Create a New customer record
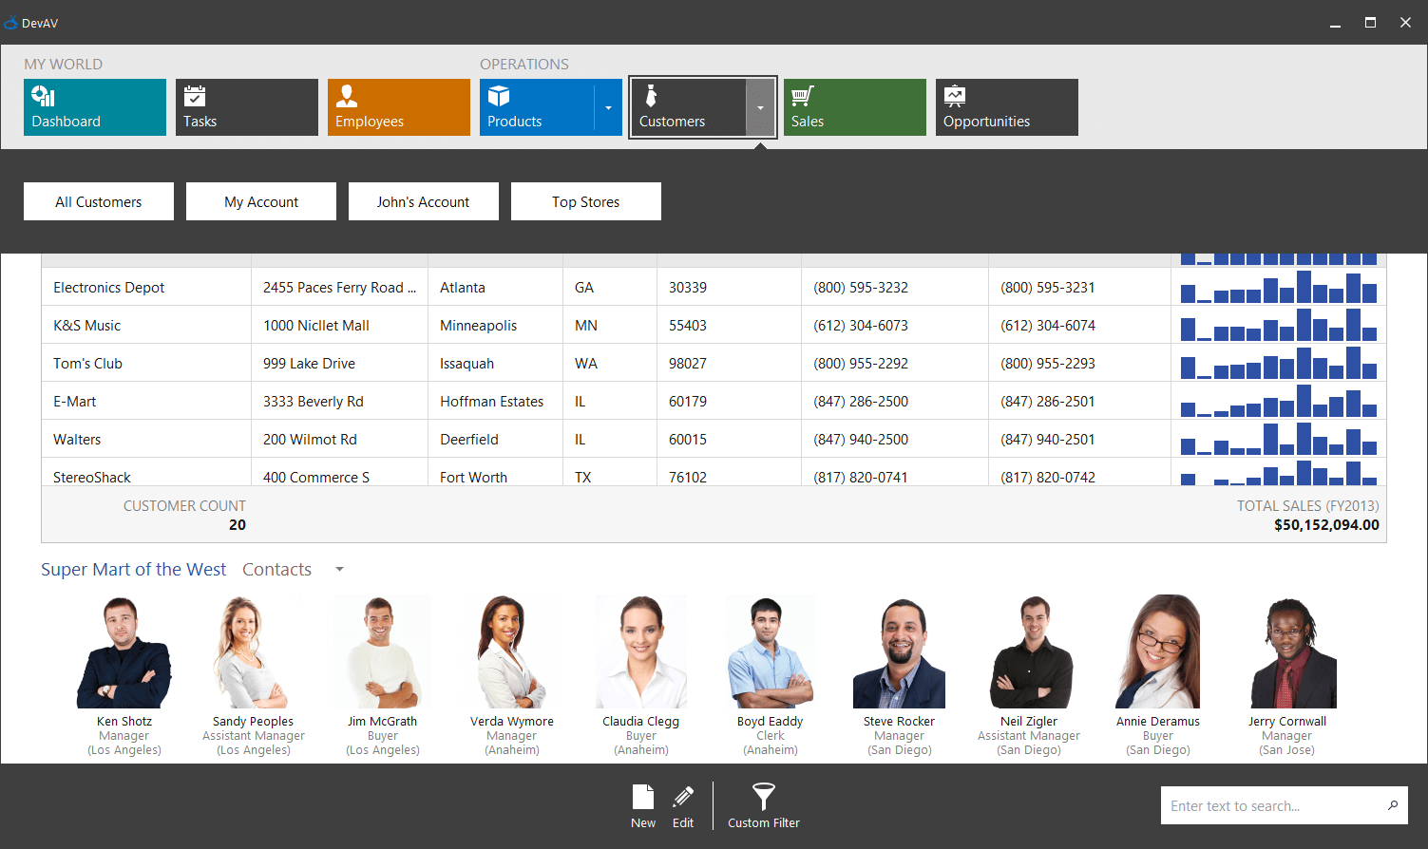 [643, 806]
